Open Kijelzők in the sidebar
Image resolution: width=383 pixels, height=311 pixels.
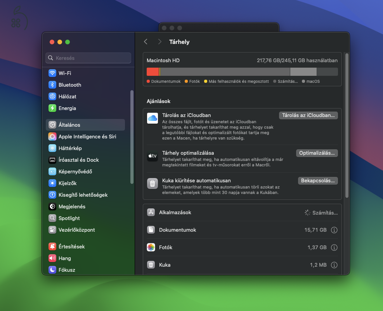tap(68, 183)
